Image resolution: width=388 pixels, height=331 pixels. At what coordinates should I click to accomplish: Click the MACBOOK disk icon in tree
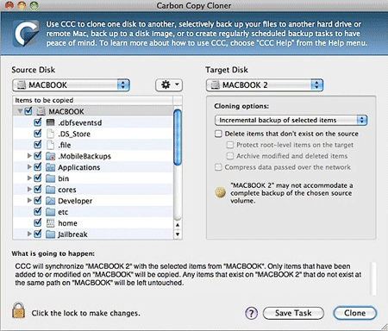tap(41, 111)
